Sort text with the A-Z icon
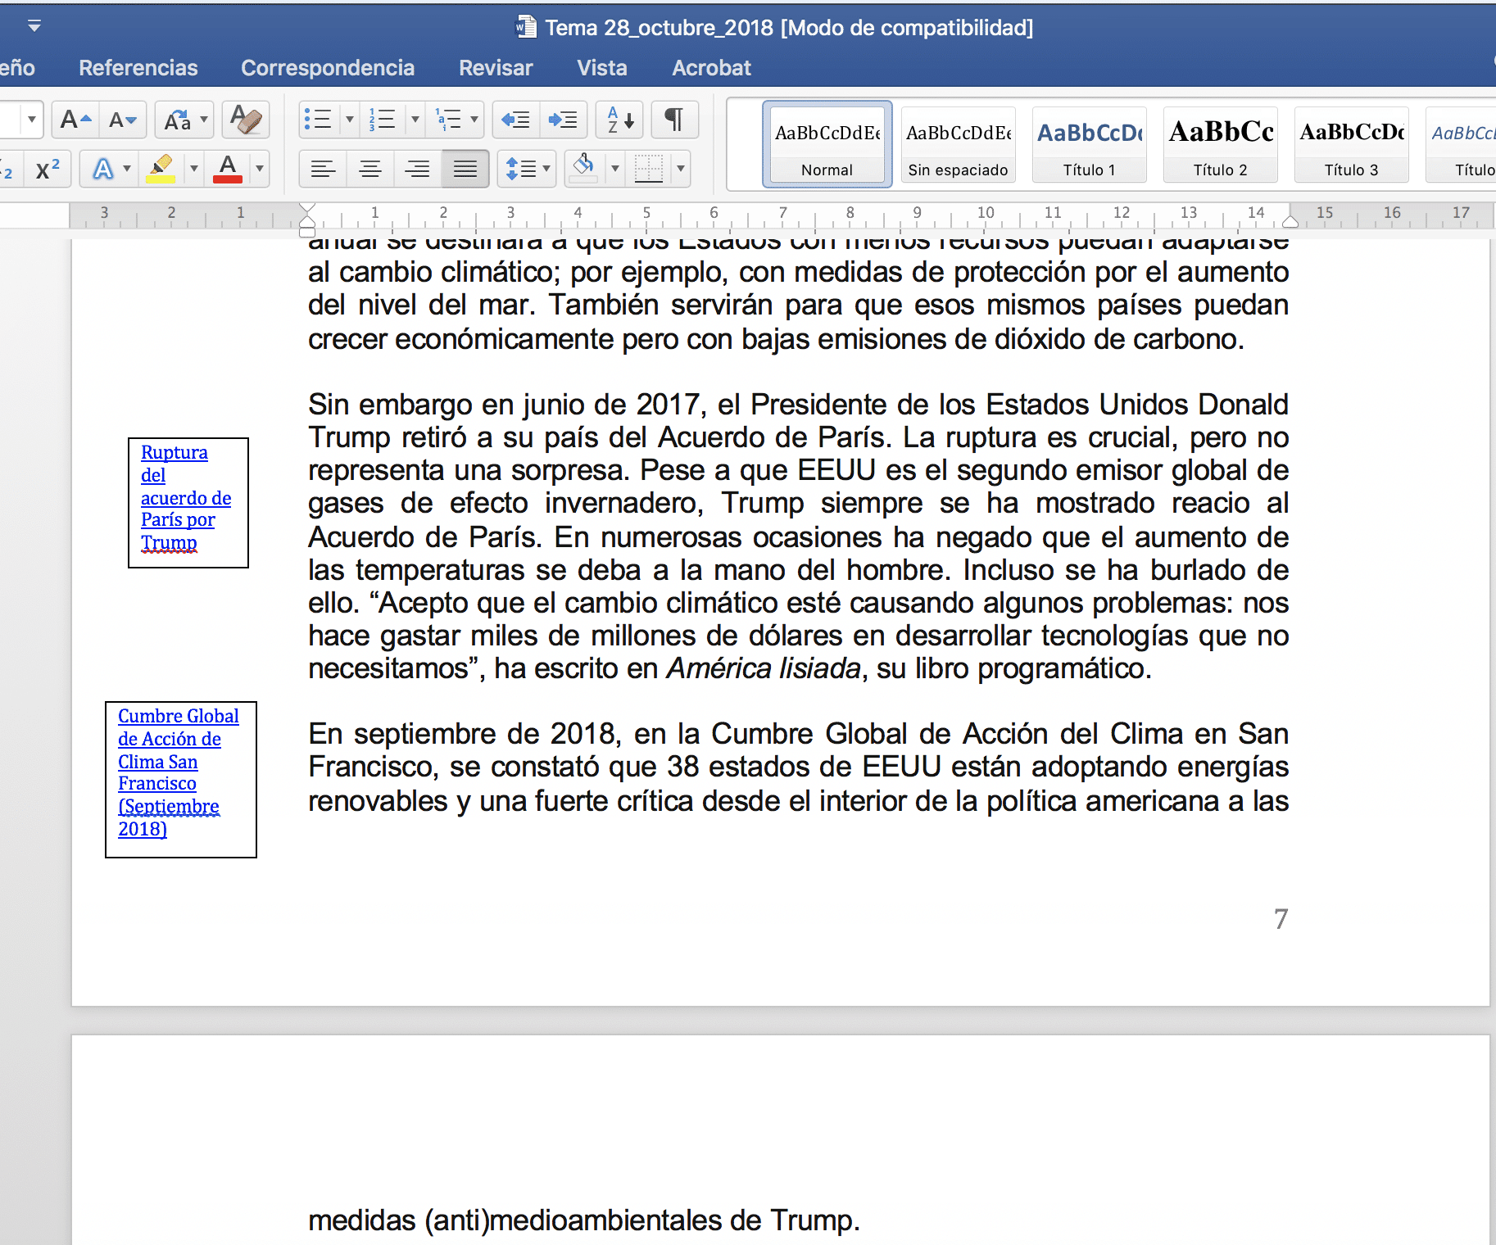The image size is (1496, 1245). 620,120
